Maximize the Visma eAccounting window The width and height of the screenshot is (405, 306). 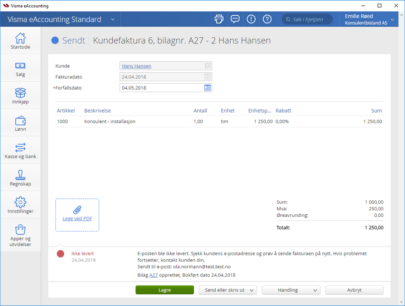click(x=379, y=6)
